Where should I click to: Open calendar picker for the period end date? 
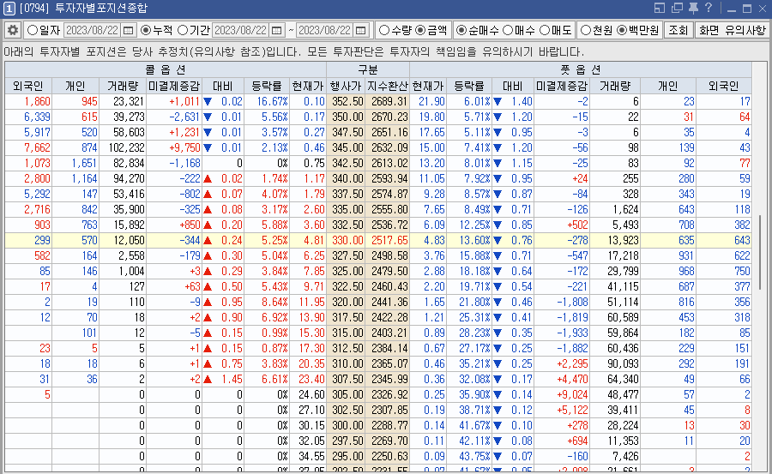[x=361, y=31]
